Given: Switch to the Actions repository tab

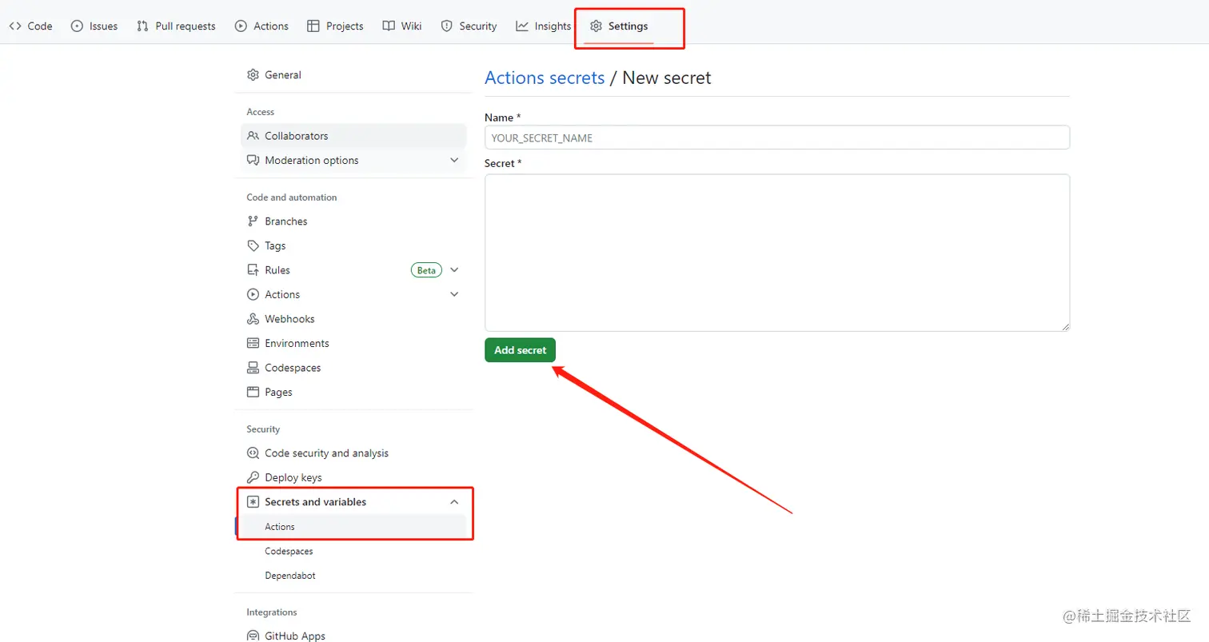Looking at the screenshot, I should click(261, 26).
